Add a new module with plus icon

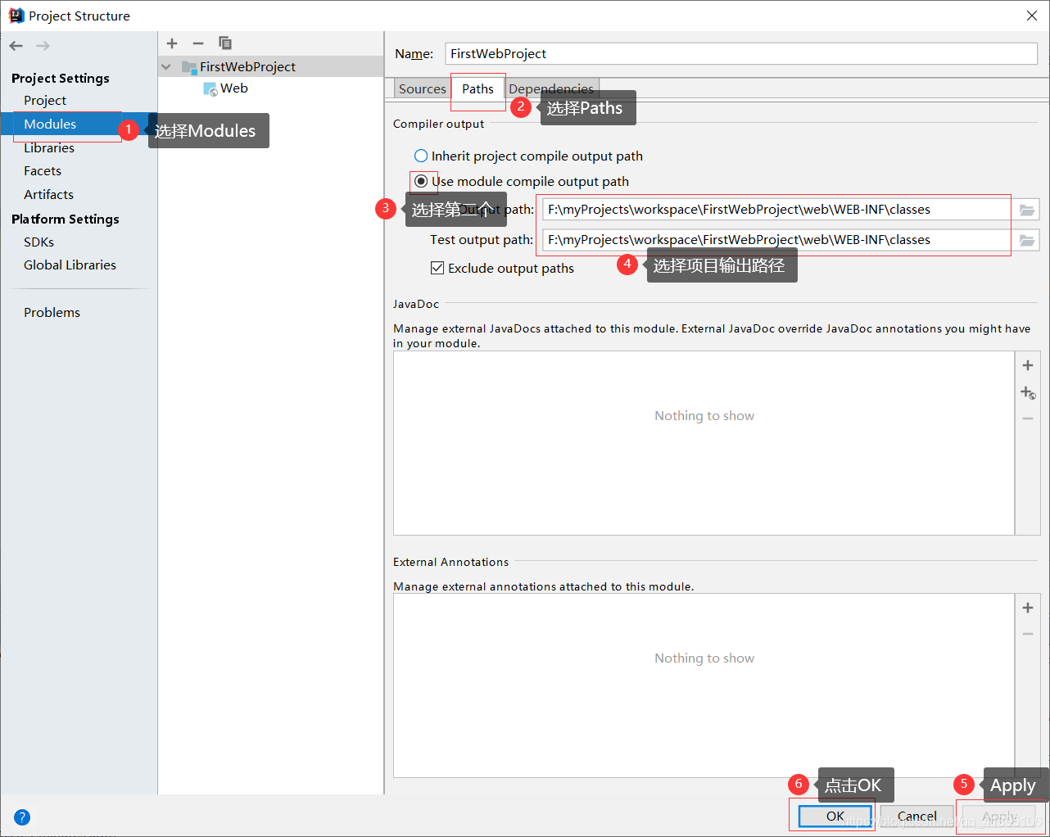click(x=172, y=43)
